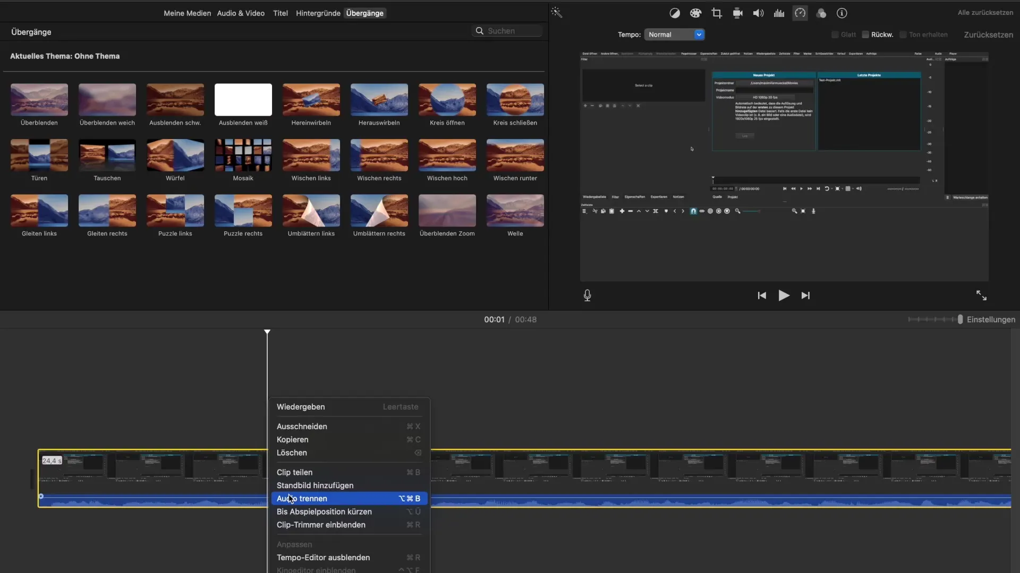Choose the Kreis öffnen transition
1020x573 pixels.
click(x=447, y=99)
